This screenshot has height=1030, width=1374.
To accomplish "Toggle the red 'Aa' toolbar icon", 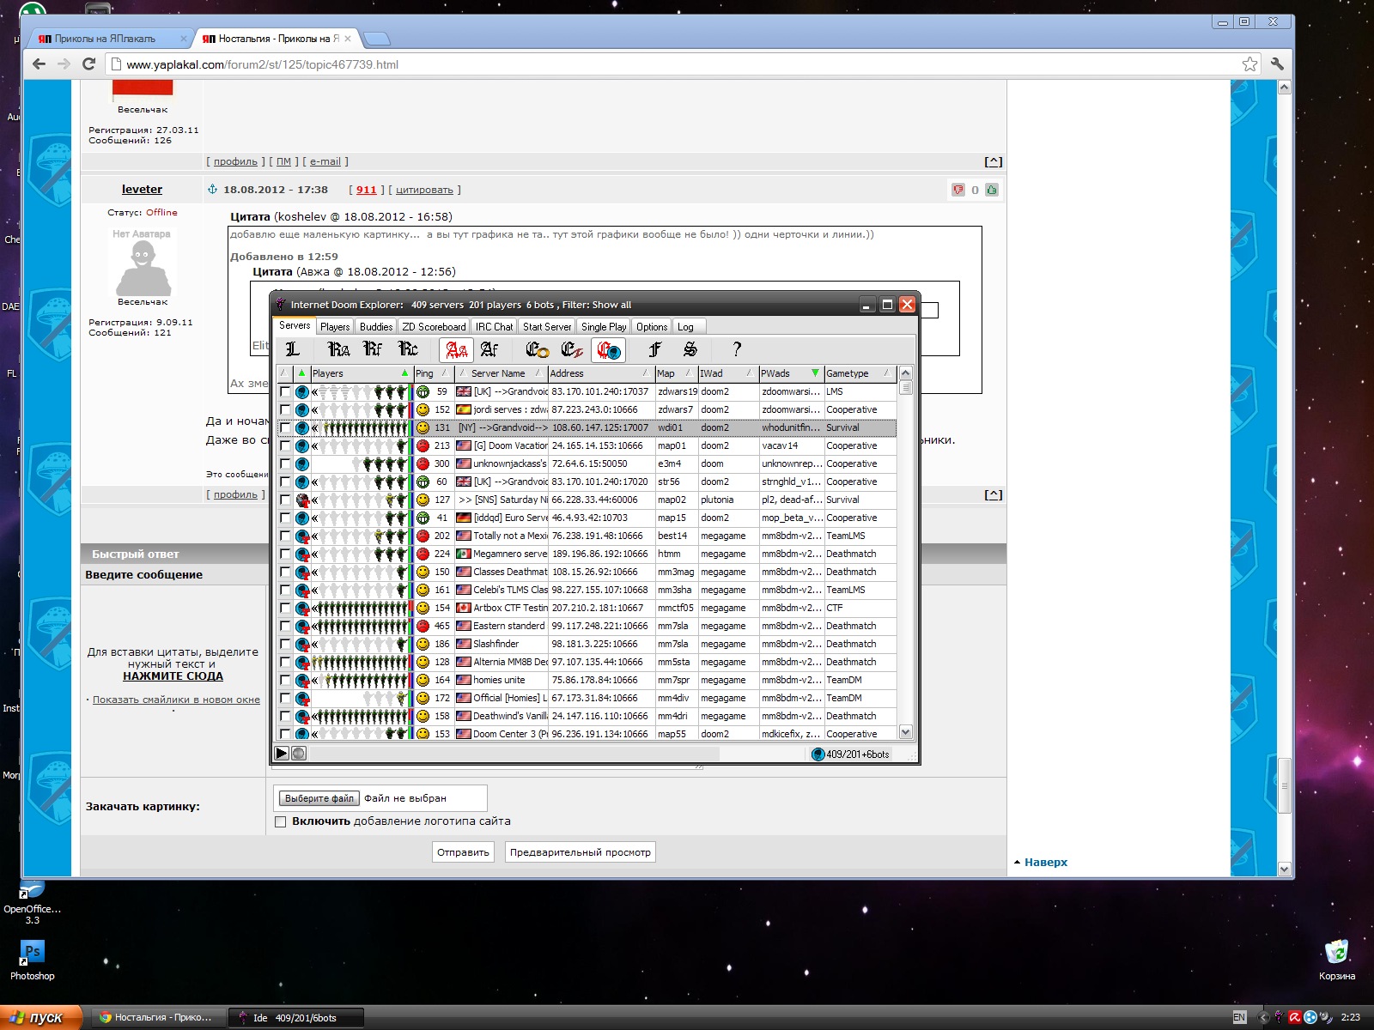I will 456,350.
